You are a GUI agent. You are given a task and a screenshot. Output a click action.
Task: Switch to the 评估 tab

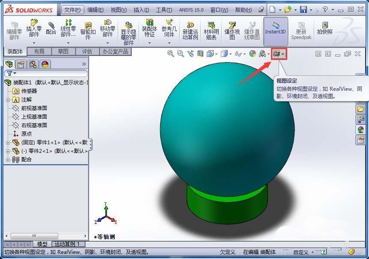(x=87, y=51)
